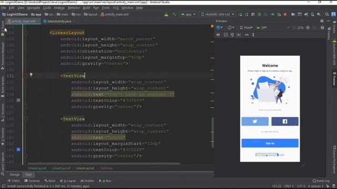The height and width of the screenshot is (189, 337).
Task: Switch to the MainActivity.java editor tab
Action: pyautogui.click(x=59, y=21)
